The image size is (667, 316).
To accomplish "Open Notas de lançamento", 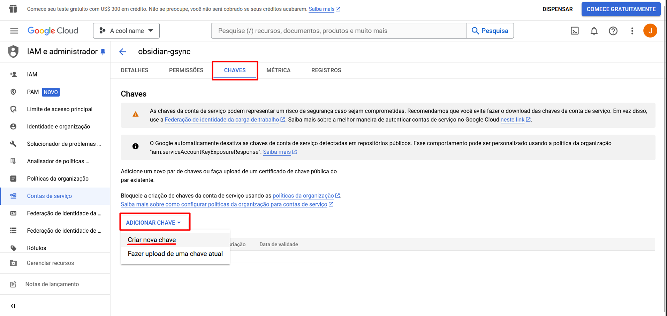I will coord(55,284).
